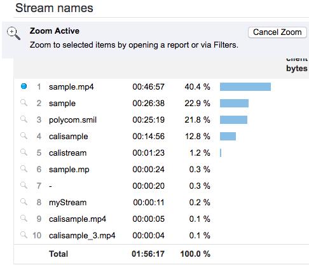Click the blue bar for calisample 12.8 %
Screen dimensions: 309x265
(x=228, y=136)
